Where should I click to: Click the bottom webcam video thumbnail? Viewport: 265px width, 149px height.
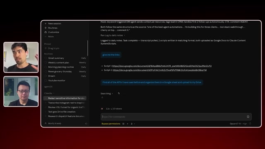[x=21, y=91]
